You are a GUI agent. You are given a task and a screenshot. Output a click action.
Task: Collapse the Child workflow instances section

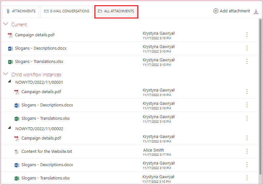pyautogui.click(x=6, y=74)
